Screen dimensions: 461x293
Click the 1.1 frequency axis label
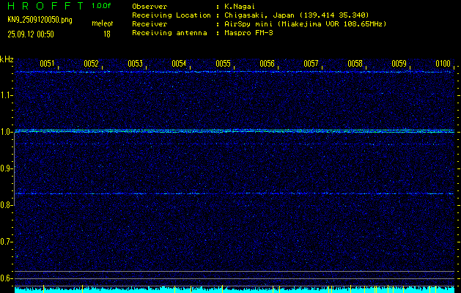[x=6, y=95]
